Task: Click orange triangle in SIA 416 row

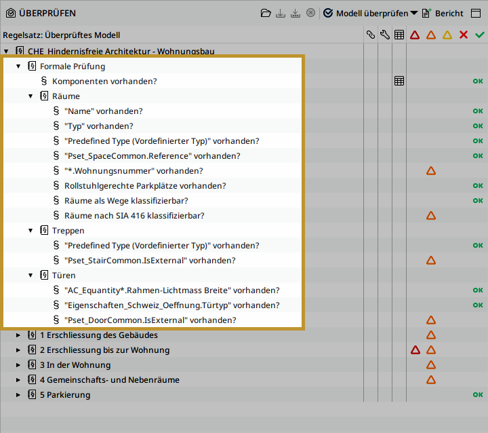Action: pos(431,216)
